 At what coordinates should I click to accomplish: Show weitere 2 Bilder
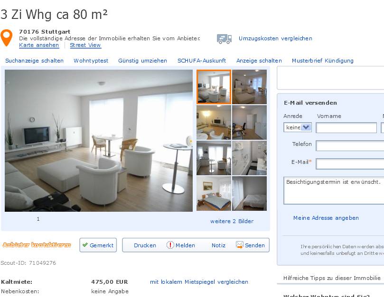[x=232, y=221]
